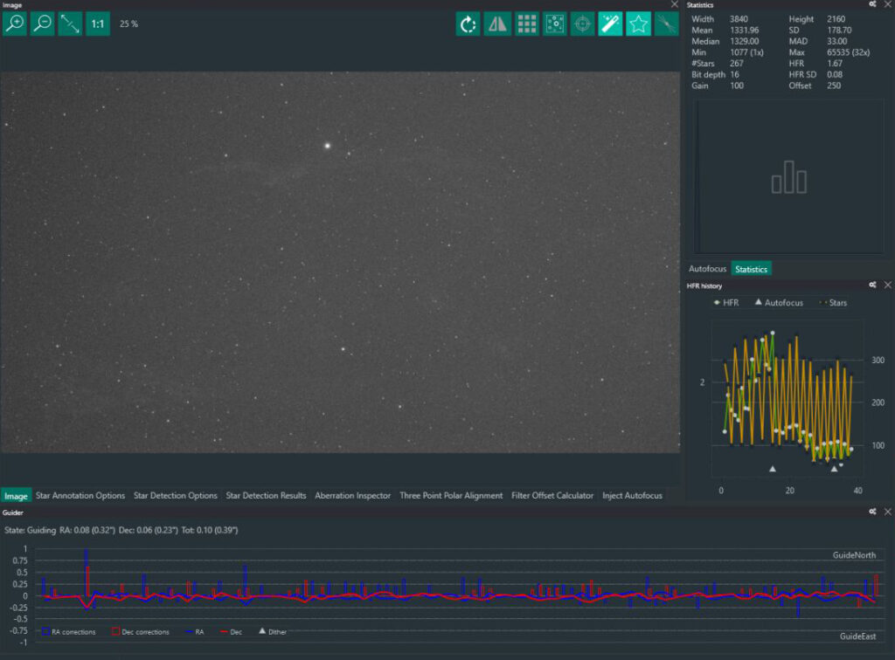895x660 pixels.
Task: Click the HFR SD value 0.08
Action: [835, 75]
